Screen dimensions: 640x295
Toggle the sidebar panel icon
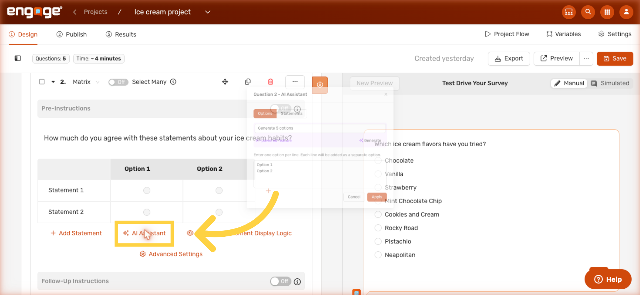click(x=18, y=58)
